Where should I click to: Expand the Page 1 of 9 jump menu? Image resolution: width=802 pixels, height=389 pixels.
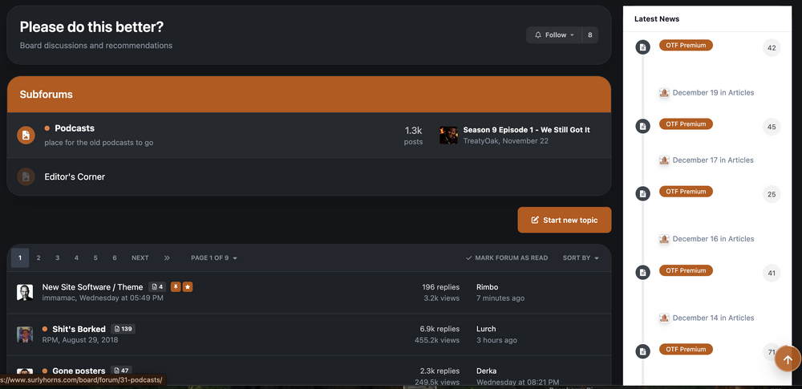click(x=213, y=258)
